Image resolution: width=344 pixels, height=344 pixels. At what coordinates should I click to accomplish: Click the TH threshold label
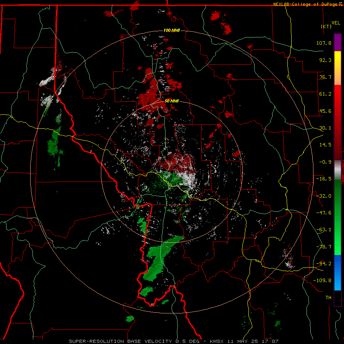(328, 298)
